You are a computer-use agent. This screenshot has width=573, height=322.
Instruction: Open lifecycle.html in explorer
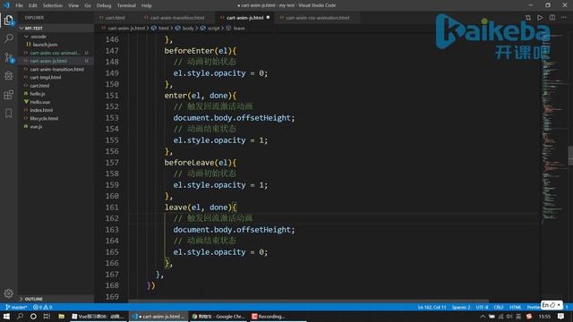[44, 119]
